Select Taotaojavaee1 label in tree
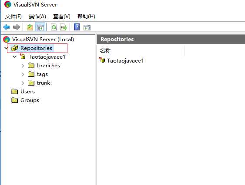Viewport: 245px width, 185px height. (47, 56)
